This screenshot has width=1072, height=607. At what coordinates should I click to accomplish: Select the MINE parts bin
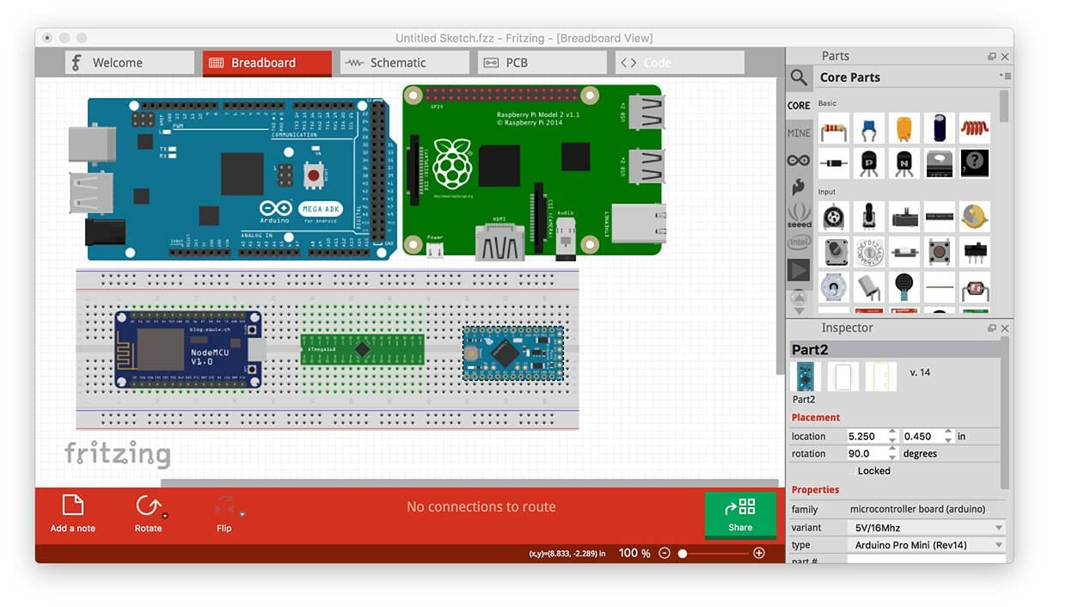(799, 133)
